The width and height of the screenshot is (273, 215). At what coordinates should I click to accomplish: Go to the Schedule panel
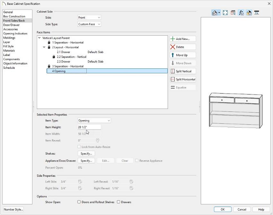click(x=9, y=68)
